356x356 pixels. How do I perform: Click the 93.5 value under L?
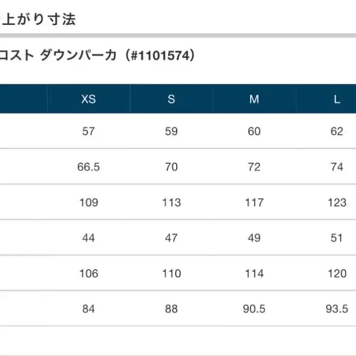click(x=337, y=309)
